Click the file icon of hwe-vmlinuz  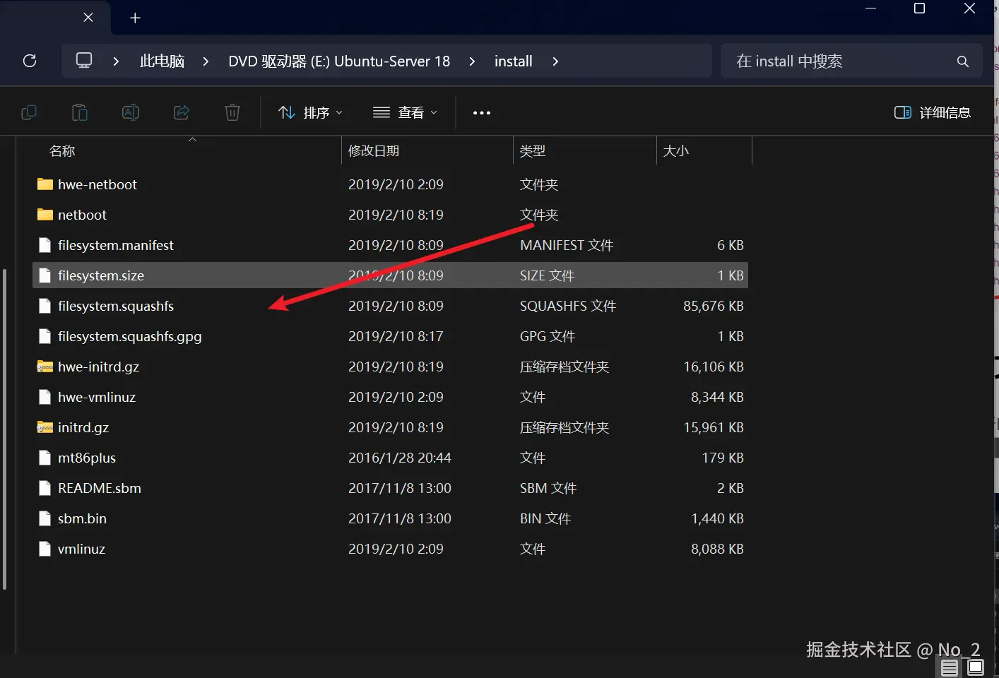click(x=45, y=397)
